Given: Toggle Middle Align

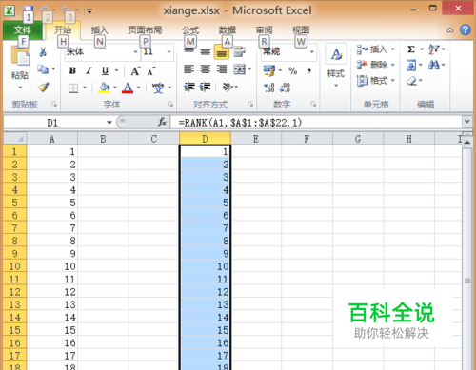Looking at the screenshot, I should (206, 52).
